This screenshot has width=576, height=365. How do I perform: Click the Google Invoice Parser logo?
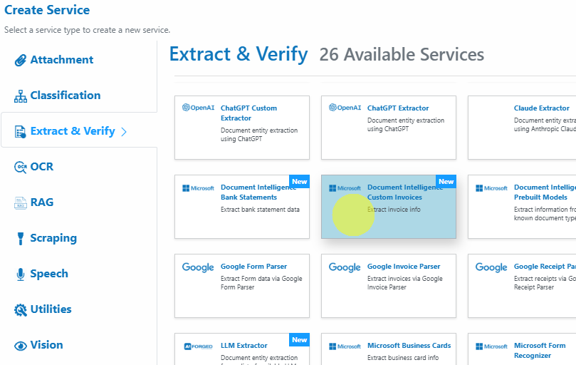coord(344,267)
